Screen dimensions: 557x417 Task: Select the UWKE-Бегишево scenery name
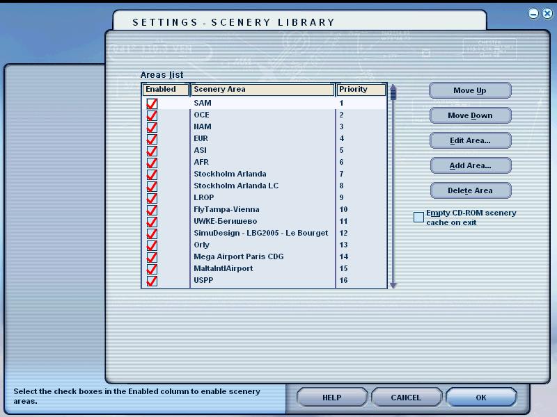[225, 221]
